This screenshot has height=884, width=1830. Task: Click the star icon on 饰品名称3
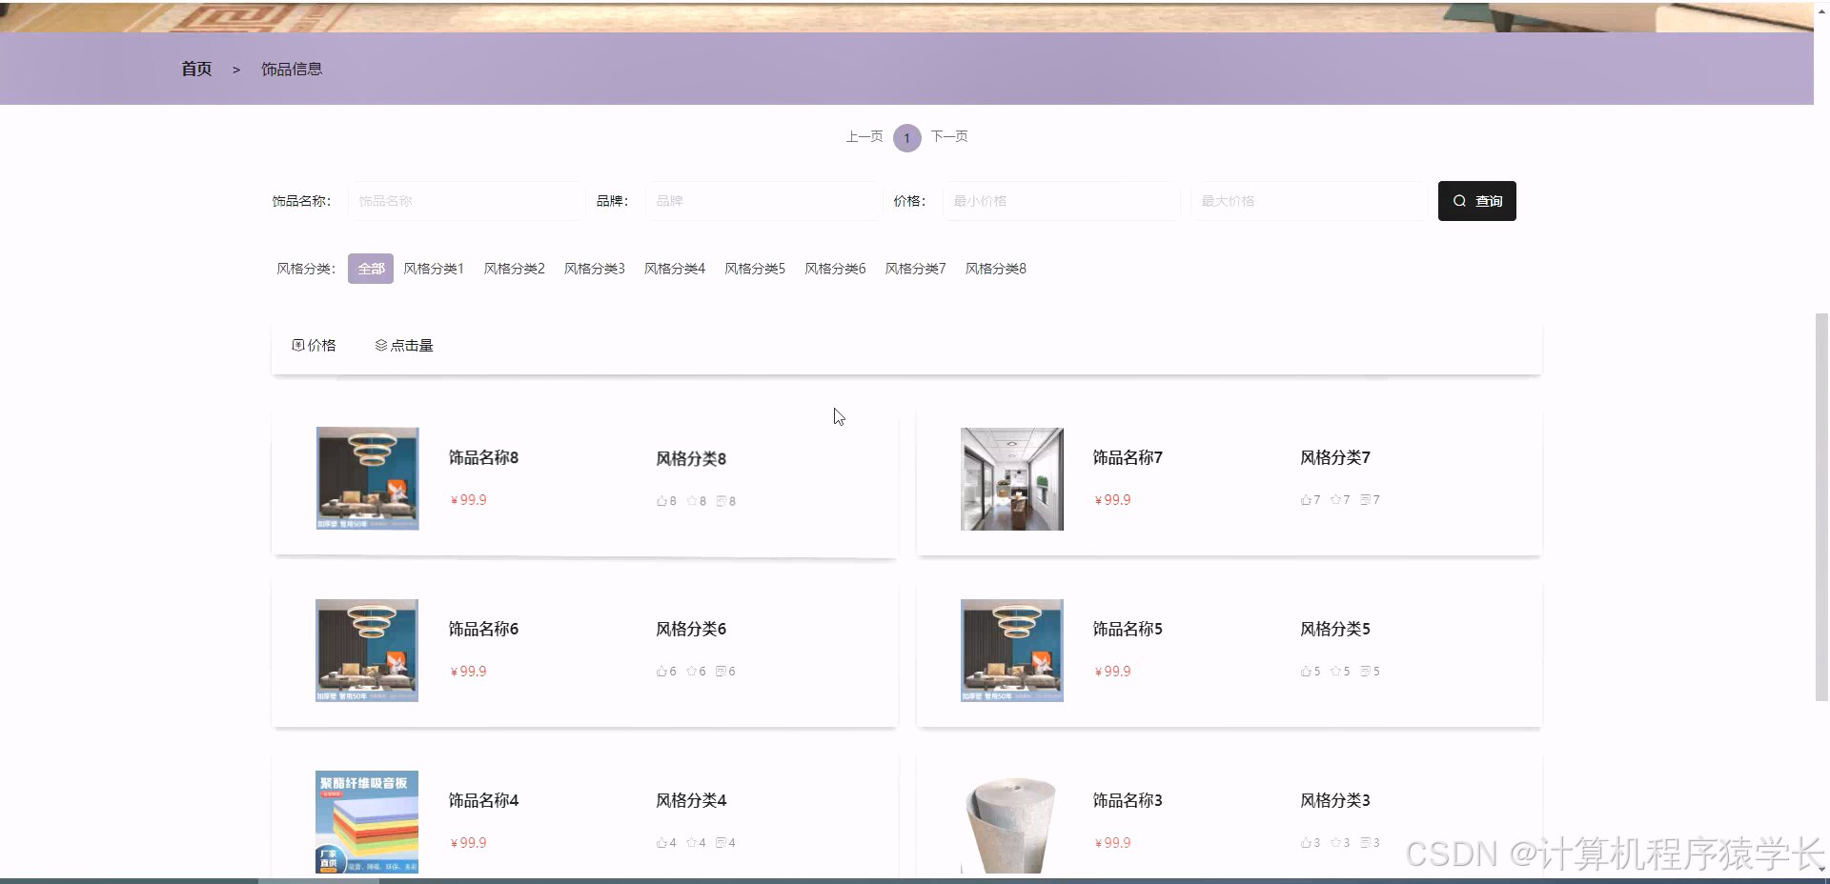(1337, 842)
